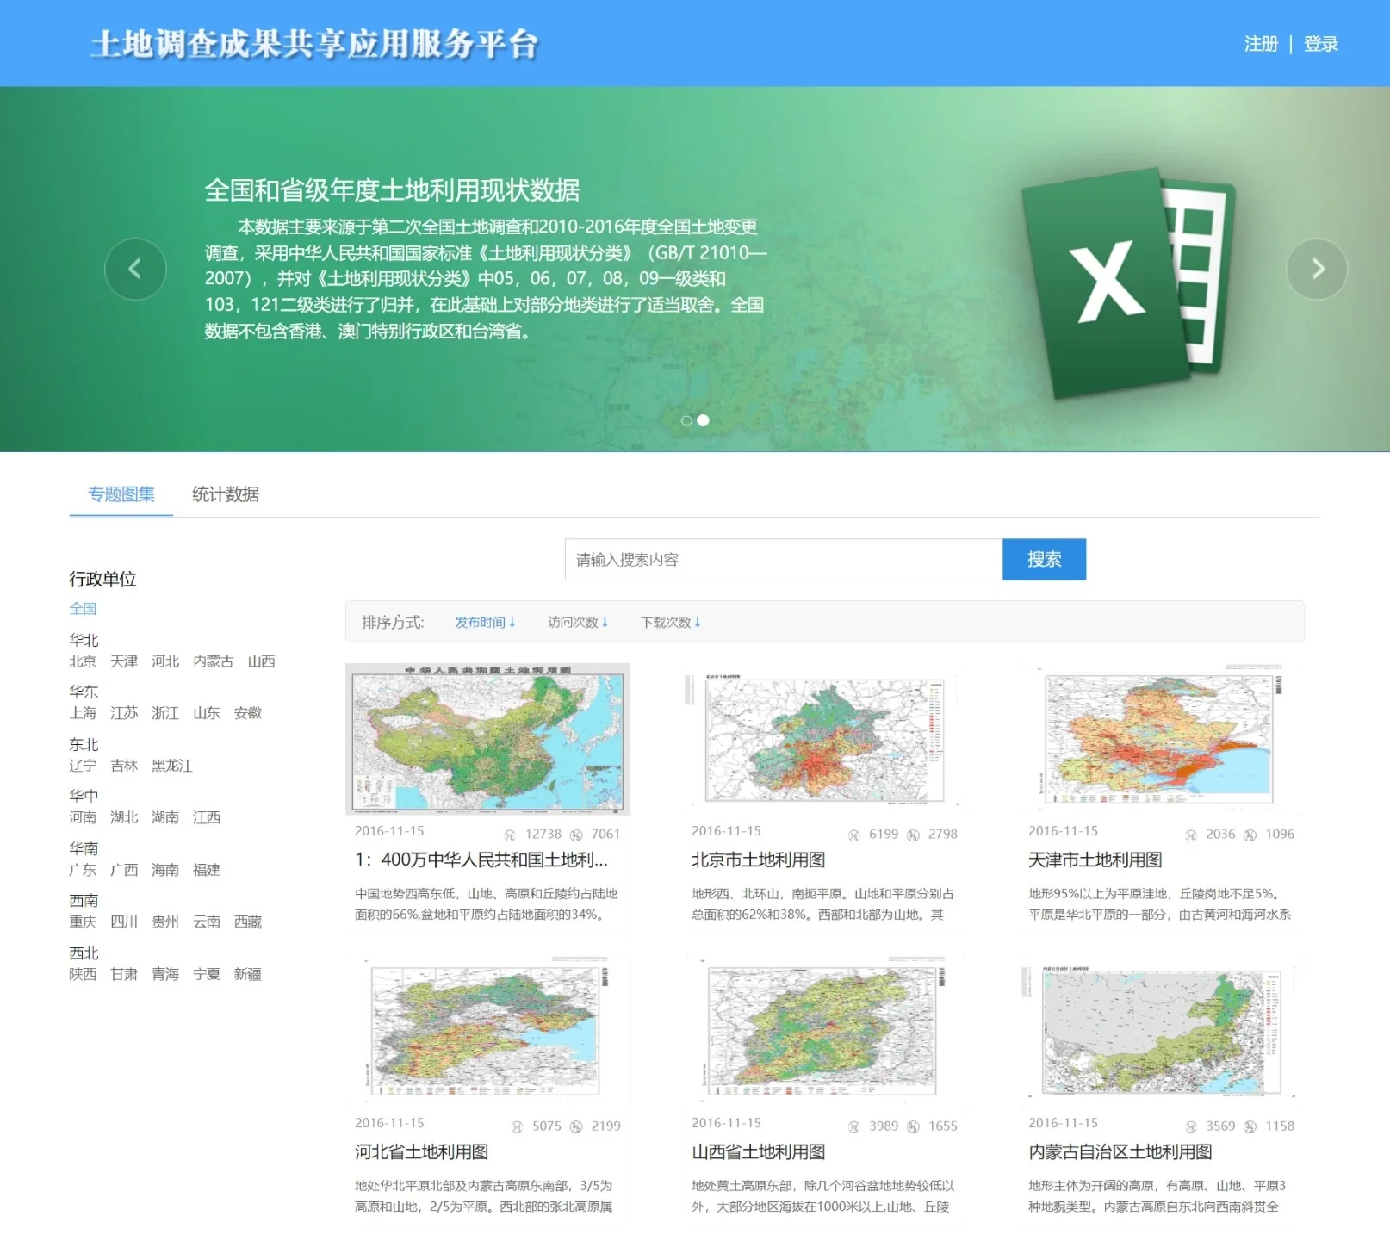
Task: Select first carousel indicator dot
Action: 686,420
